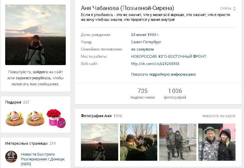Open the vk.com/club21295103 website link
The image size is (244, 168).
[x=155, y=64]
